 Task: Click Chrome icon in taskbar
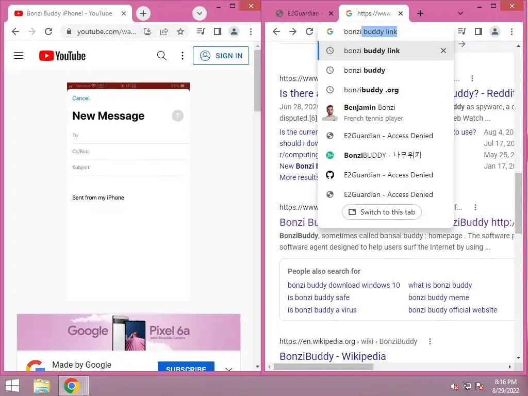pyautogui.click(x=71, y=386)
